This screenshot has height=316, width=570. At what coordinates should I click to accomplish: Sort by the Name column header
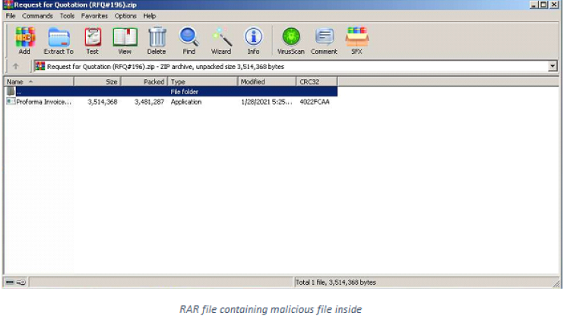pos(39,82)
